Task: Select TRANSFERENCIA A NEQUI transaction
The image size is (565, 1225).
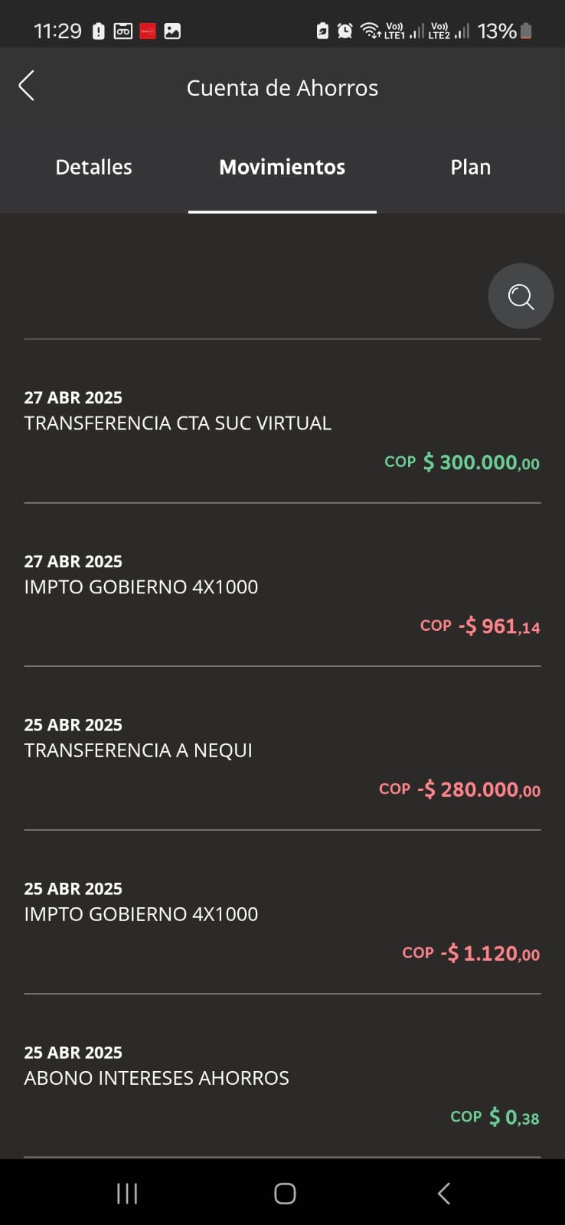Action: click(x=138, y=750)
